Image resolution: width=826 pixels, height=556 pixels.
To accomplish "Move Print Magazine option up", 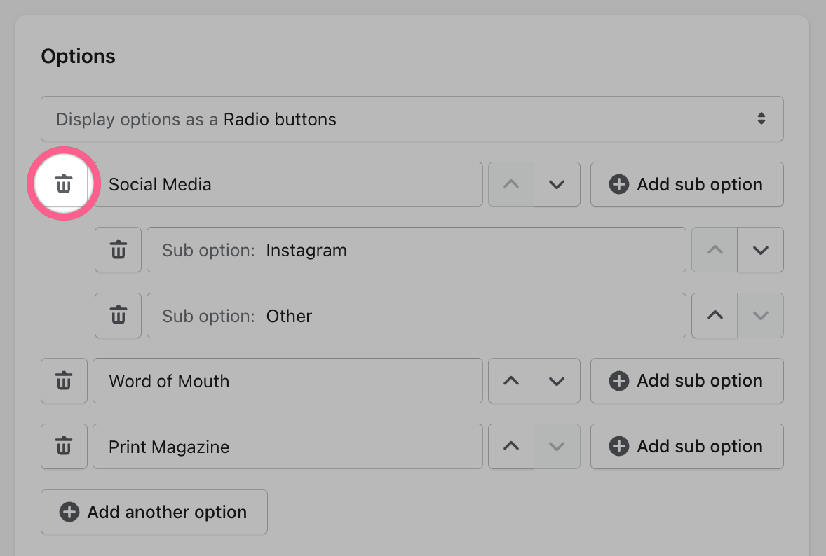I will (x=511, y=447).
